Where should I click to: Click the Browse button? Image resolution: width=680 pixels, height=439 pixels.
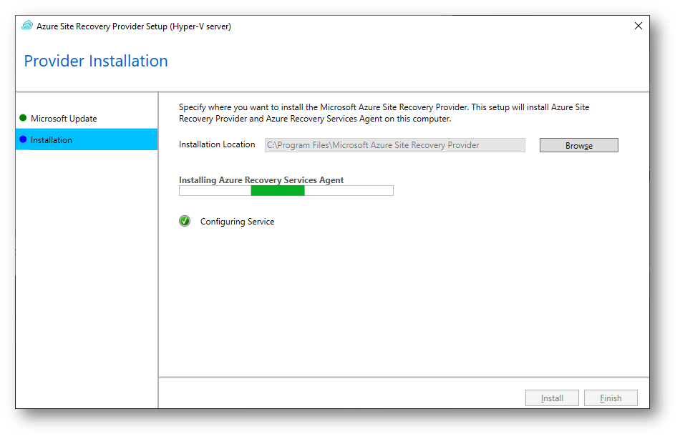578,146
